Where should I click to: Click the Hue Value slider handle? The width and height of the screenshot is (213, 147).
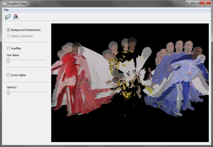[8, 60]
